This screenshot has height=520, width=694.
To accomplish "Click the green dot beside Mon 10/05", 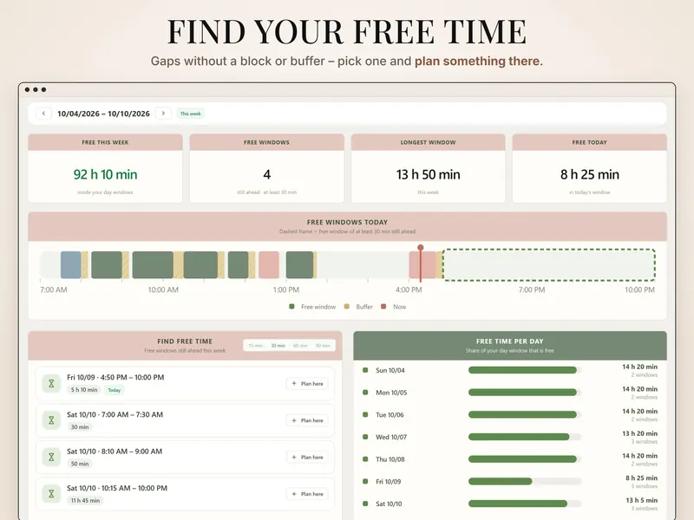I will (x=365, y=393).
